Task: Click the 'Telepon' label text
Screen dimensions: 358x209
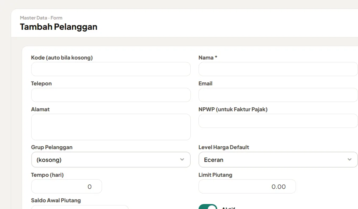Action: coord(41,84)
